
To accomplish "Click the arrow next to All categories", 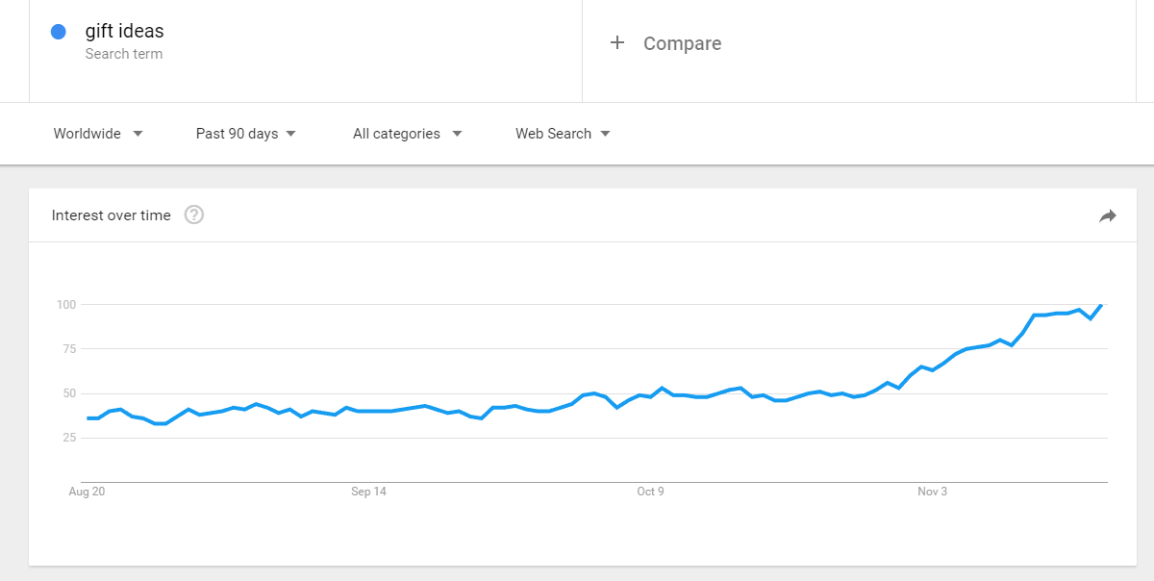I will pos(457,134).
